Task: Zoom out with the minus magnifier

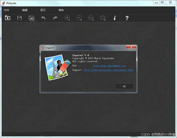Action: pyautogui.click(x=79, y=18)
